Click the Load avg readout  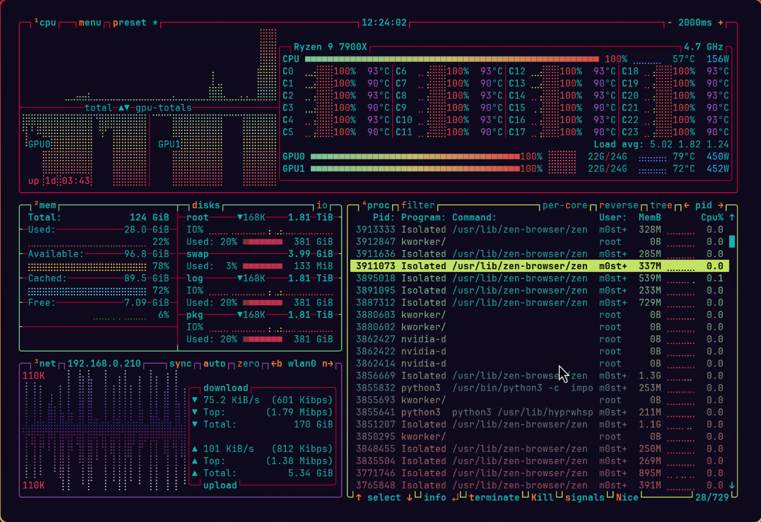(661, 144)
